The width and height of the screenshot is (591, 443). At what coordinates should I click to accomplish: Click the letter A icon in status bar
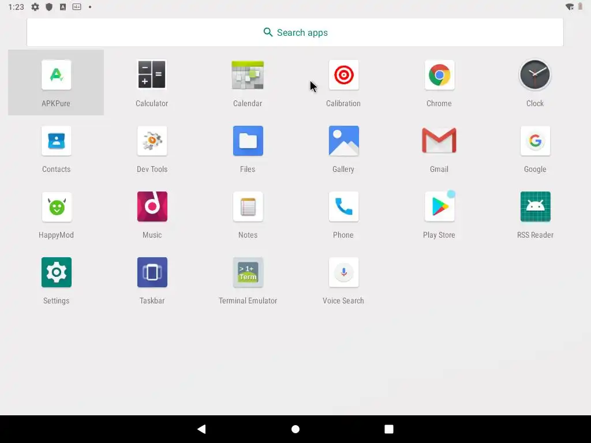63,7
